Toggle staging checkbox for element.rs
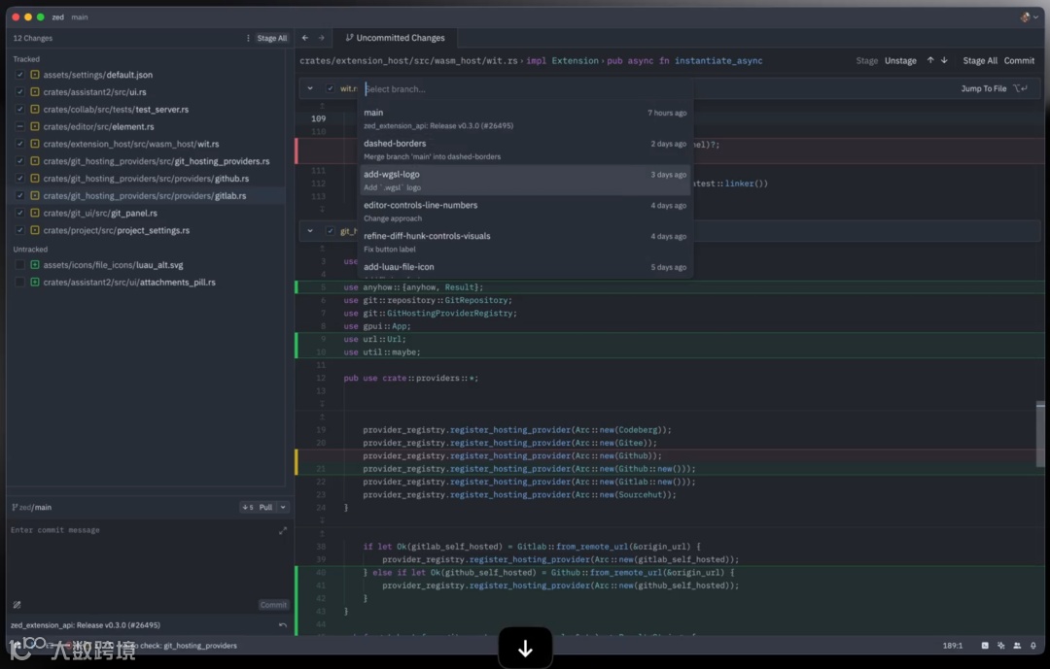 (x=19, y=127)
